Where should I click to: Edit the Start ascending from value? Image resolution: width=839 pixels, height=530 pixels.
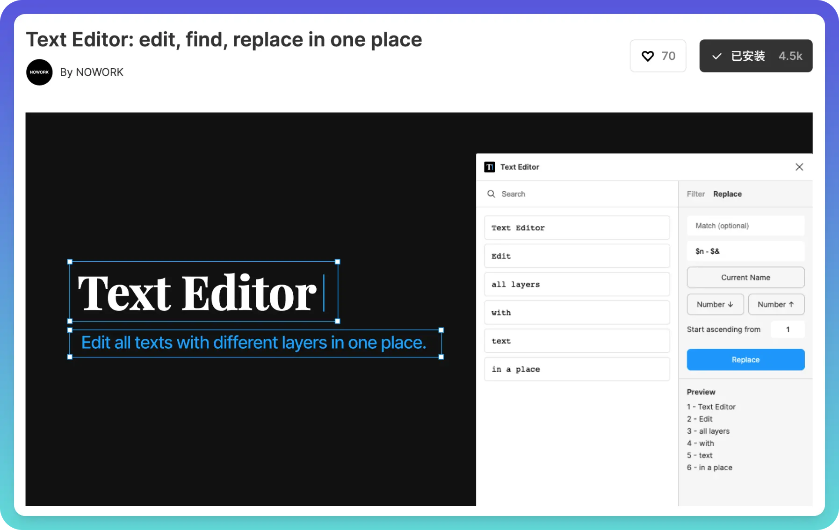click(788, 329)
